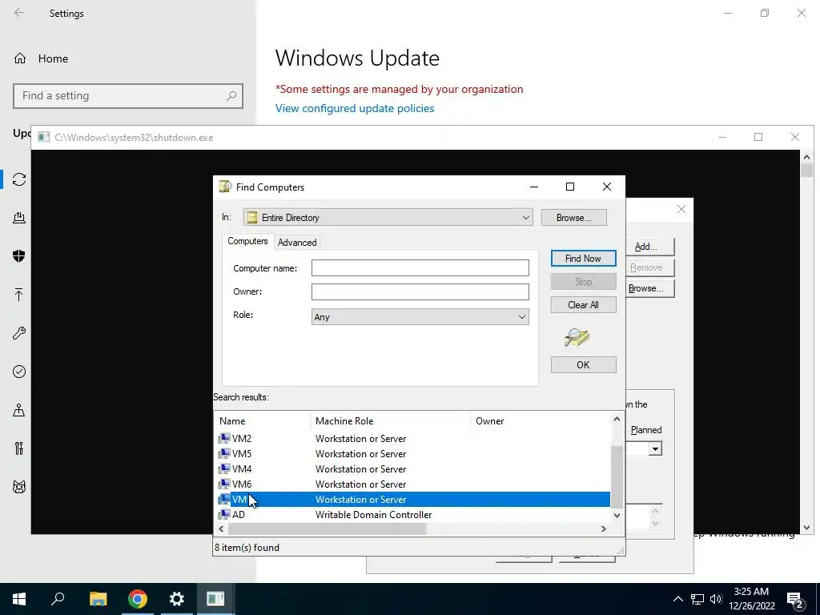Image resolution: width=820 pixels, height=615 pixels.
Task: Open the Windows Start menu
Action: point(19,599)
